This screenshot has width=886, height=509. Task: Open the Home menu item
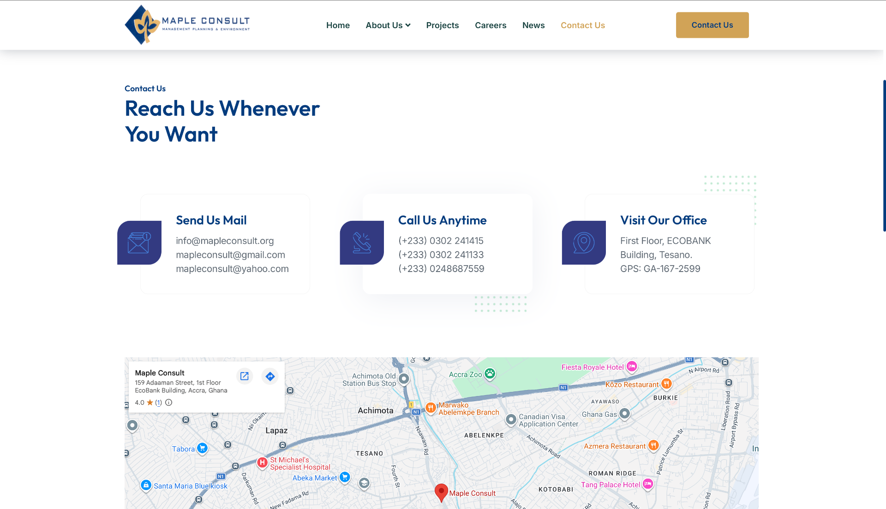point(338,25)
